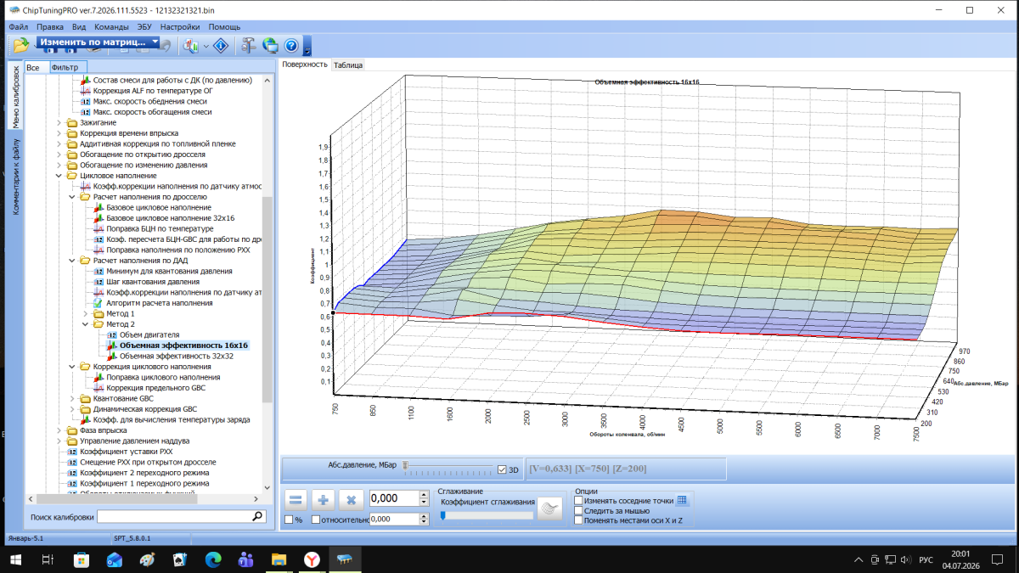This screenshot has width=1019, height=573.
Task: Open the Файл menu
Action: (18, 26)
